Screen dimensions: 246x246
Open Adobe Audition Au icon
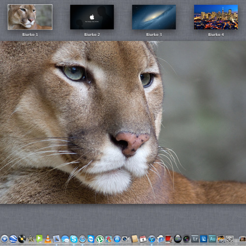pyautogui.click(x=213, y=239)
